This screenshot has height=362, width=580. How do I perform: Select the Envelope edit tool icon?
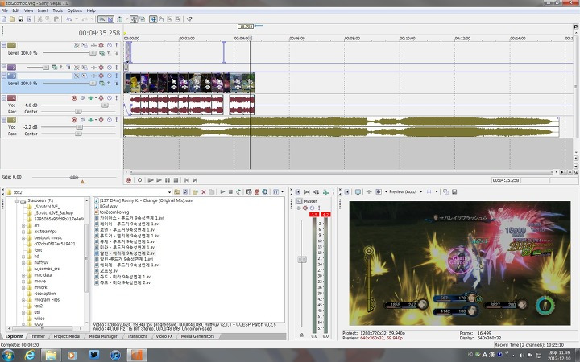point(161,19)
